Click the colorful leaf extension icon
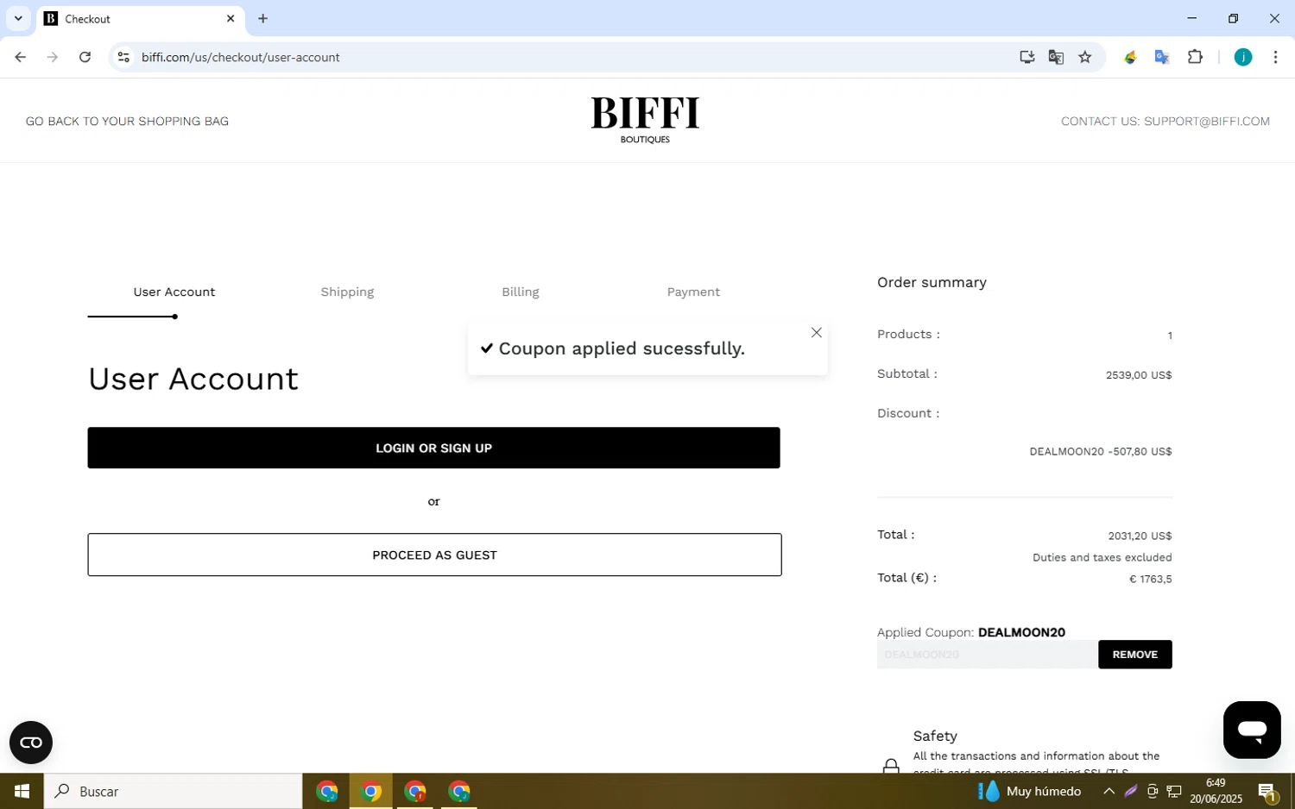Screen dimensions: 1295x809 pyautogui.click(x=1129, y=58)
